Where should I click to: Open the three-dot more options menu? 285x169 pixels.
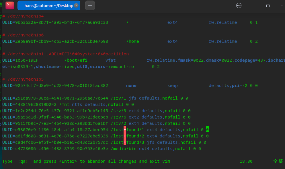(x=239, y=6)
